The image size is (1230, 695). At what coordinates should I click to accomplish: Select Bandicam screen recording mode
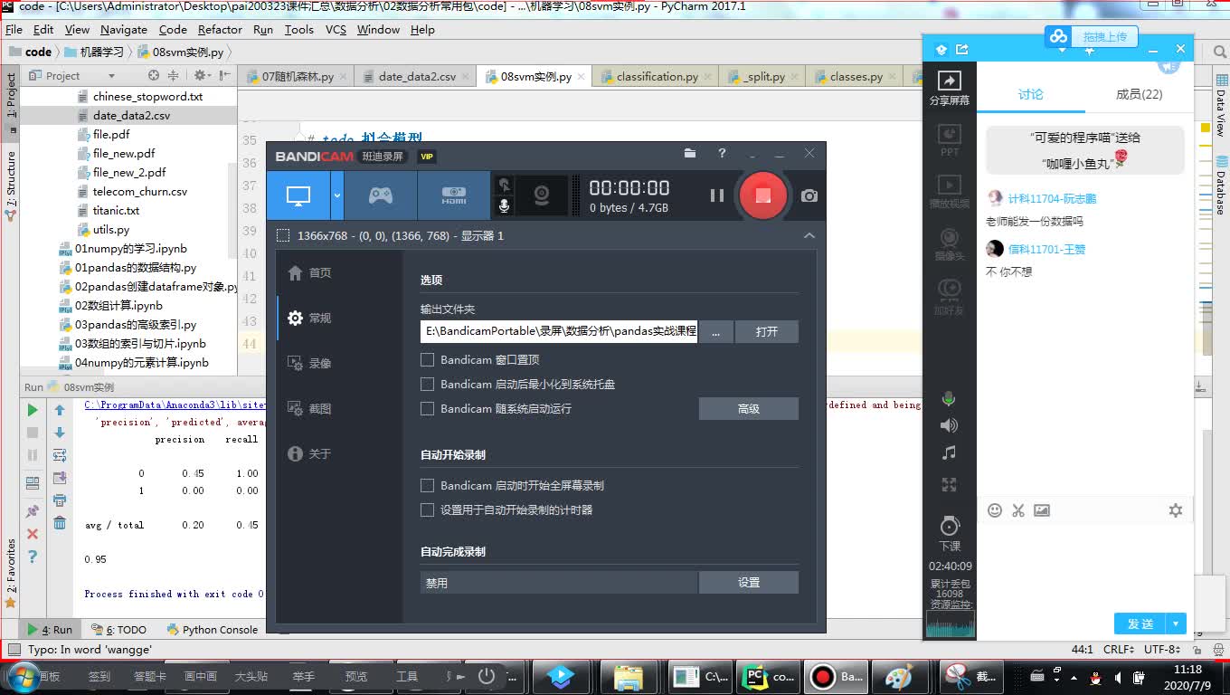click(298, 195)
